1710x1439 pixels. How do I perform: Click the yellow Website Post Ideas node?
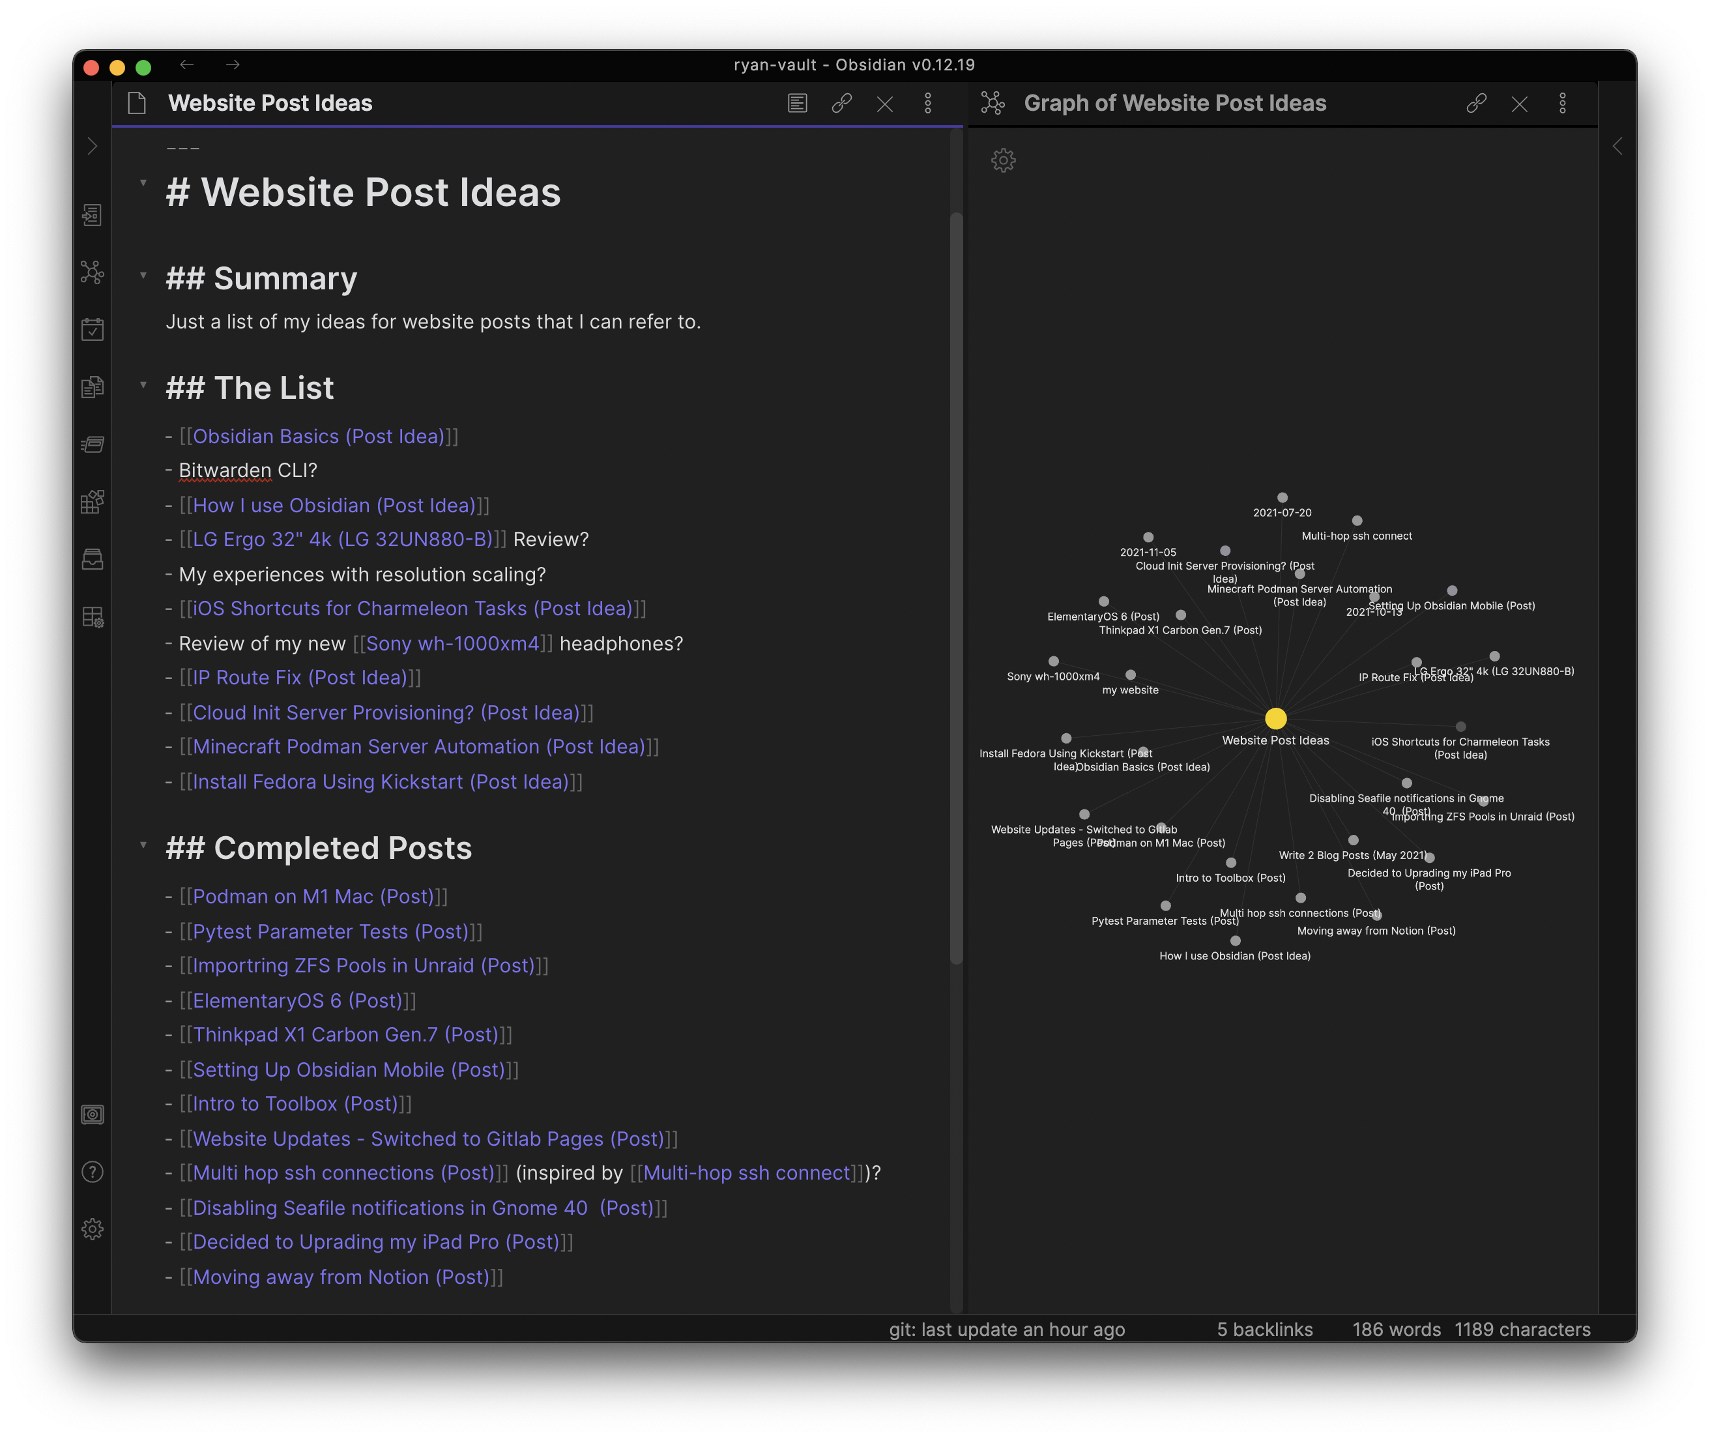pos(1275,718)
